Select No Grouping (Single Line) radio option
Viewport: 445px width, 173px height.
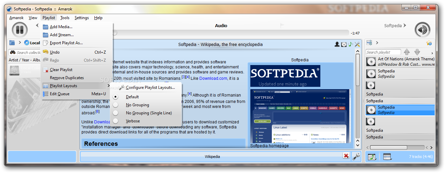[x=116, y=113]
